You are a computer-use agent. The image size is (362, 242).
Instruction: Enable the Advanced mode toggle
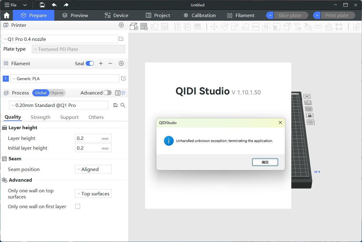(107, 93)
